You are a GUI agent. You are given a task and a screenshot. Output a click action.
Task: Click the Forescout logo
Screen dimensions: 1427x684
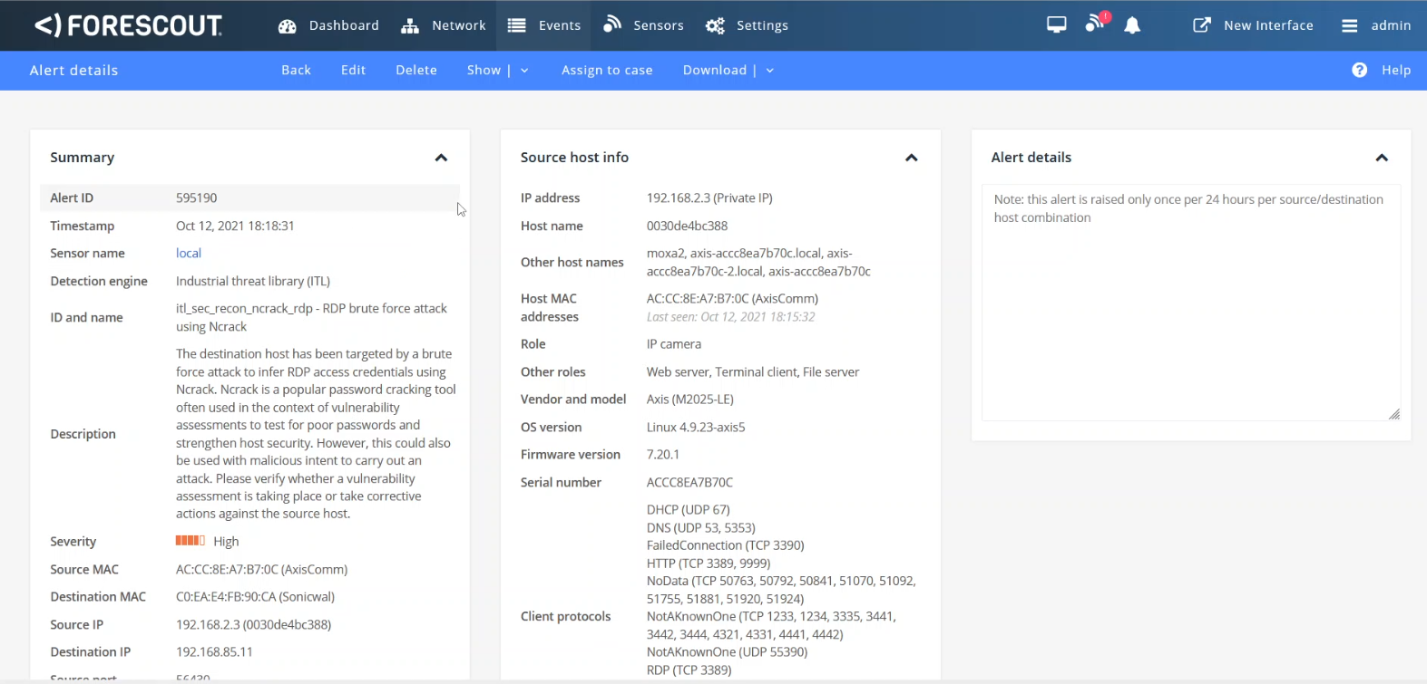coord(128,25)
